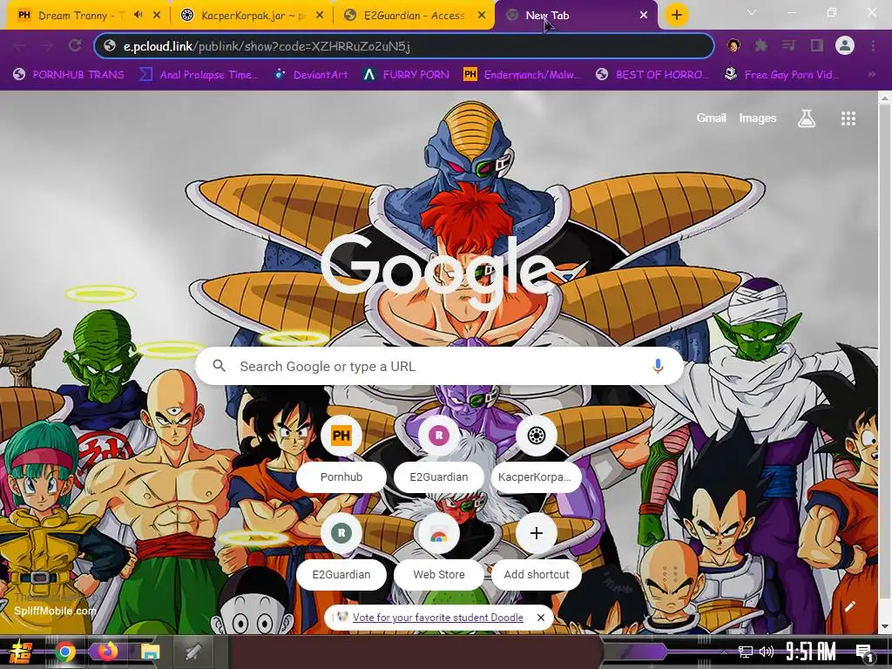
Task: Expand the bookmarks overflow chevron
Action: [x=871, y=75]
